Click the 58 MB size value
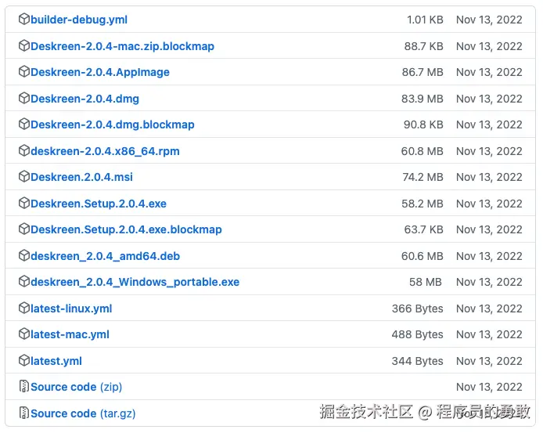The height and width of the screenshot is (433, 543). [x=426, y=282]
